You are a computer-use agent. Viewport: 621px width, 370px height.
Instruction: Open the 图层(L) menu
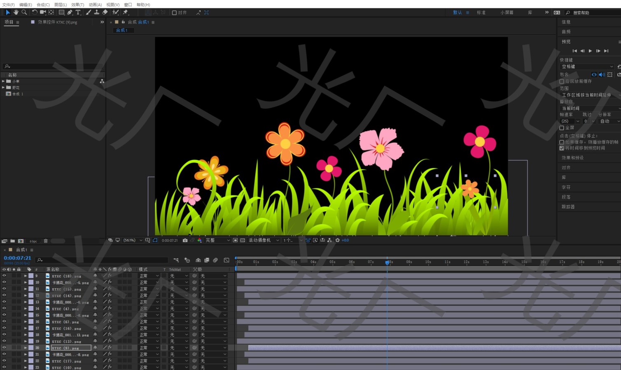coord(61,5)
